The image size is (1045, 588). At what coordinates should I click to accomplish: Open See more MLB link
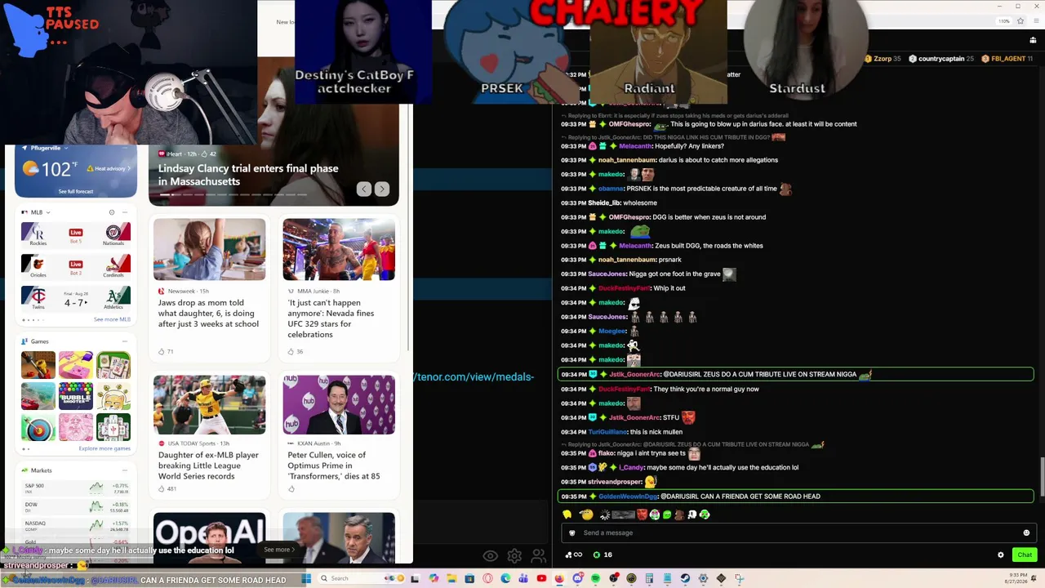[112, 319]
